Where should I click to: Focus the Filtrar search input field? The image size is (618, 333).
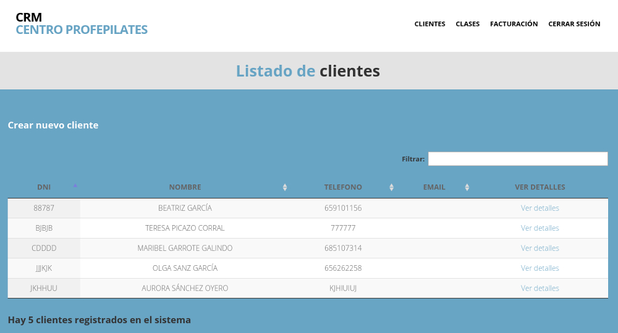pyautogui.click(x=517, y=159)
